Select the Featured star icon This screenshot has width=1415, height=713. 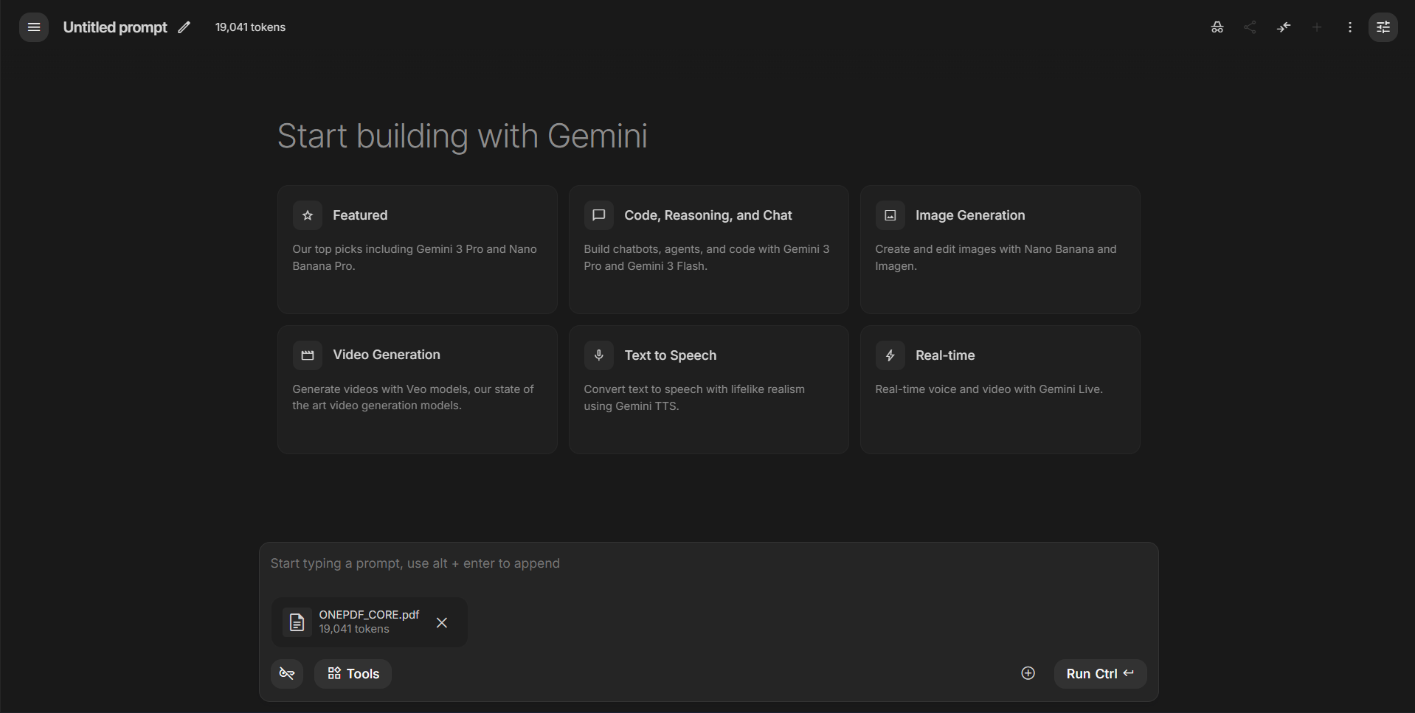(307, 215)
